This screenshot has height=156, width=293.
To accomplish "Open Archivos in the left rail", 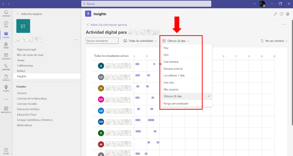I will click(x=6, y=78).
